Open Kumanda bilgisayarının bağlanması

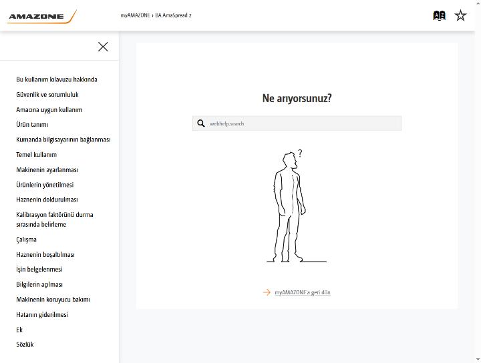63,139
